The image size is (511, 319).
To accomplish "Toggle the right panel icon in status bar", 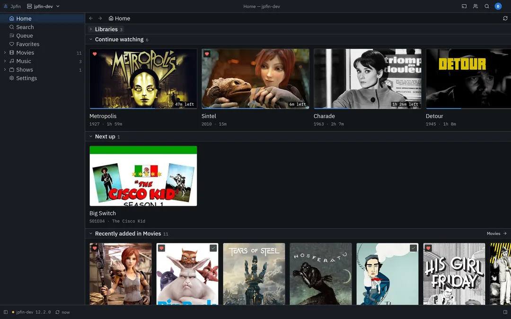I will click(x=505, y=312).
